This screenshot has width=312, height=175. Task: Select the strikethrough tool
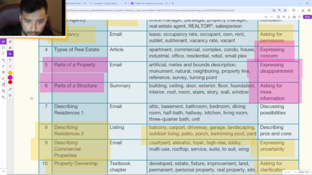[x=10, y=60]
